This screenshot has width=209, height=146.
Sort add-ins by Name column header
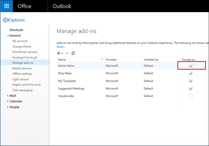[x=62, y=60]
